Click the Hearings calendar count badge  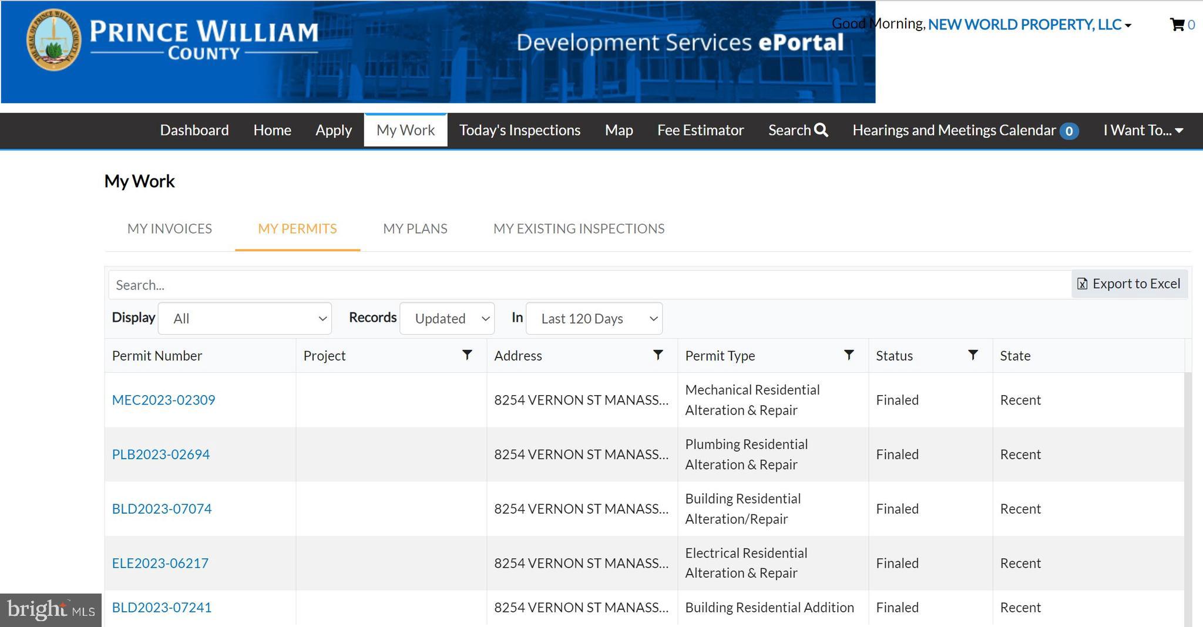(1069, 131)
